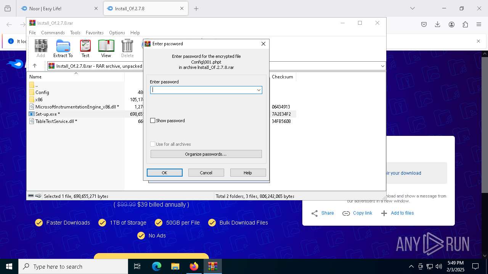Switch to WinRAR in the taskbar
This screenshot has width=488, height=274.
(x=212, y=266)
